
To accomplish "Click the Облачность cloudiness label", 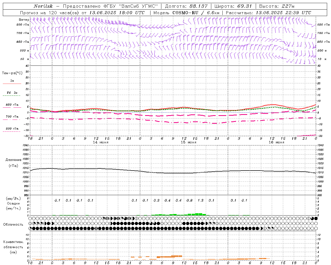I will point(13,225).
